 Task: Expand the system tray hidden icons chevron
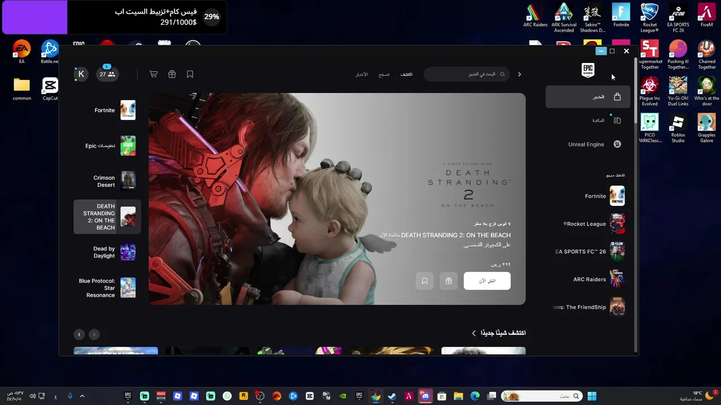click(x=82, y=396)
